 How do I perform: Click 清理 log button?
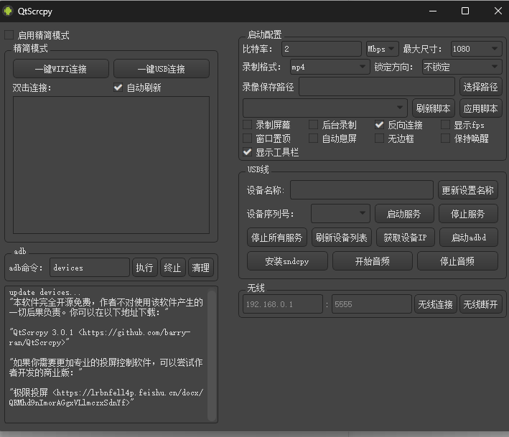tap(201, 268)
